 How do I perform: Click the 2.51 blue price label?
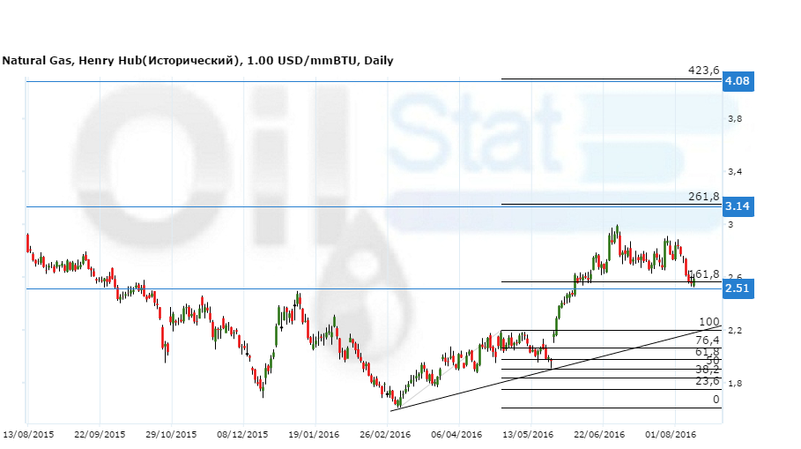737,288
